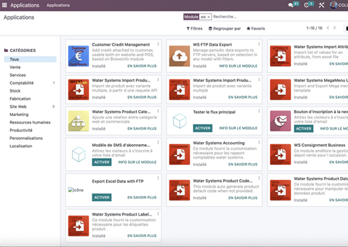This screenshot has width=348, height=247.
Task: Select the Vente category
Action: 30,67
